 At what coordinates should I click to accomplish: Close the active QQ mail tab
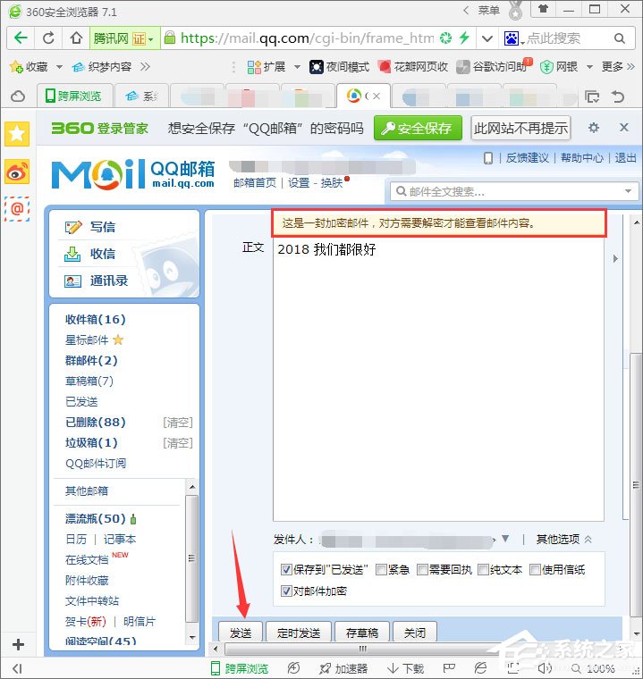[x=376, y=96]
